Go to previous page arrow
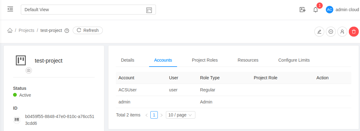 click(x=147, y=115)
